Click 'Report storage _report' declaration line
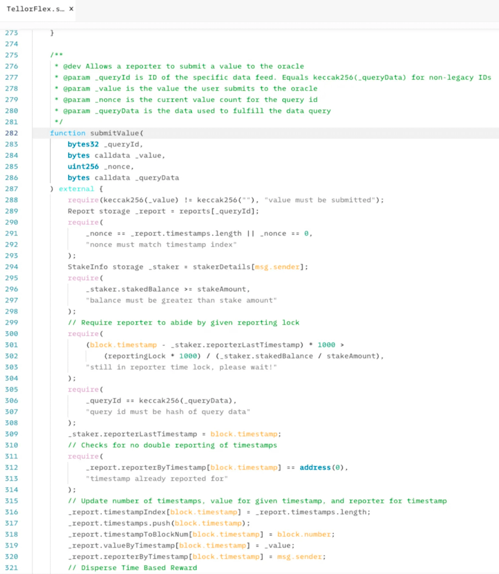Viewport: 499px width, 574px height. 163,211
